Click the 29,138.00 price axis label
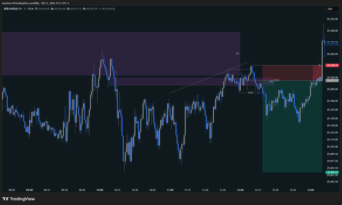 pos(332,126)
